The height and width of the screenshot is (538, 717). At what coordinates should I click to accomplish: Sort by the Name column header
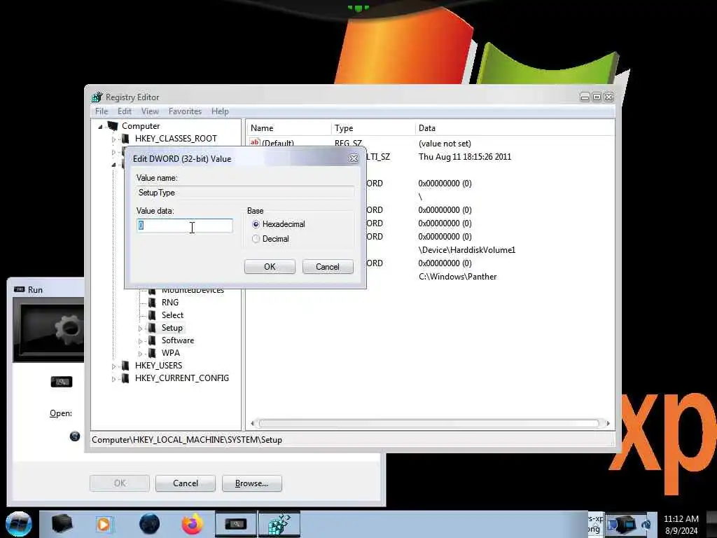tap(288, 128)
